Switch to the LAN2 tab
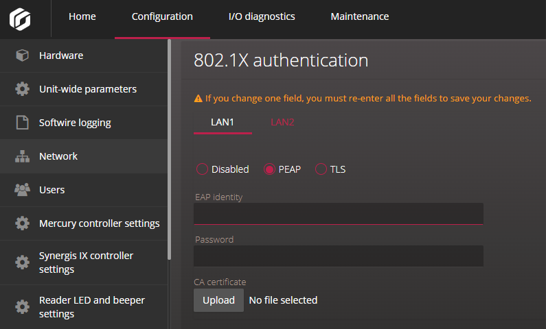 click(x=282, y=122)
